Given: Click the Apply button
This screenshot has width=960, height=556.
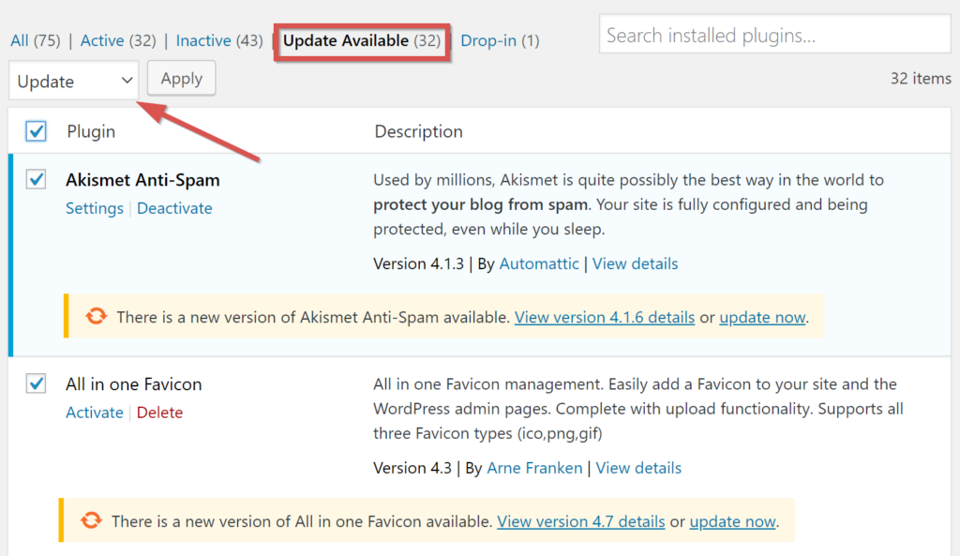Looking at the screenshot, I should [181, 79].
